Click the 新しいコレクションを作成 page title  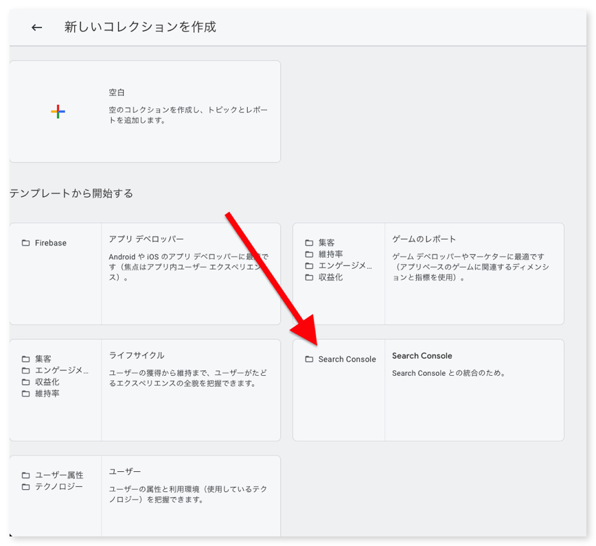(140, 27)
